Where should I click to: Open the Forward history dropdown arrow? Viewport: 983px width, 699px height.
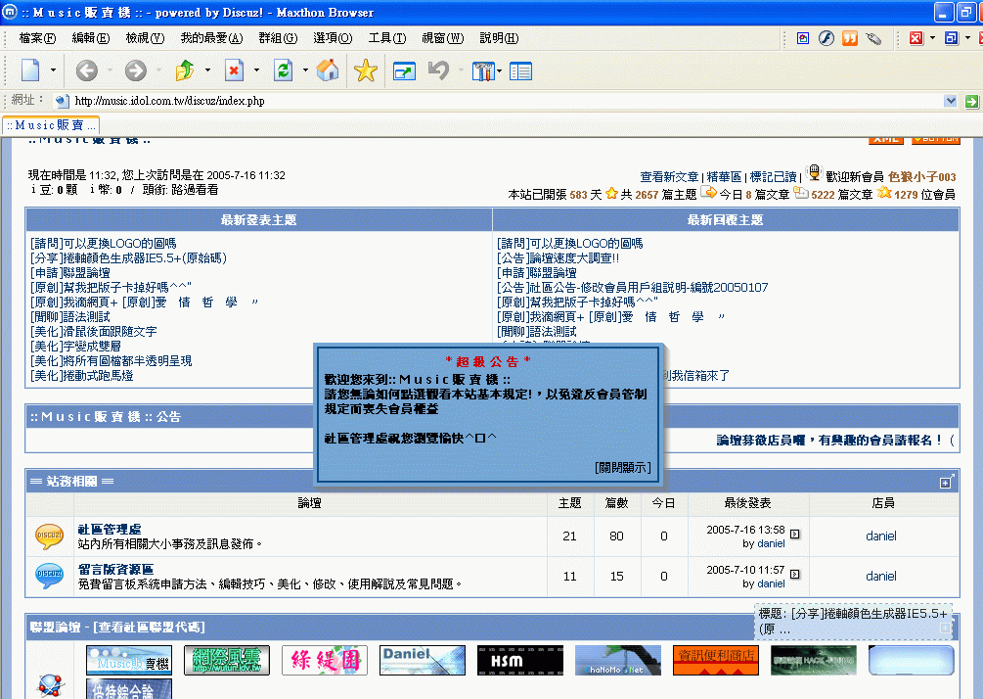[x=158, y=70]
